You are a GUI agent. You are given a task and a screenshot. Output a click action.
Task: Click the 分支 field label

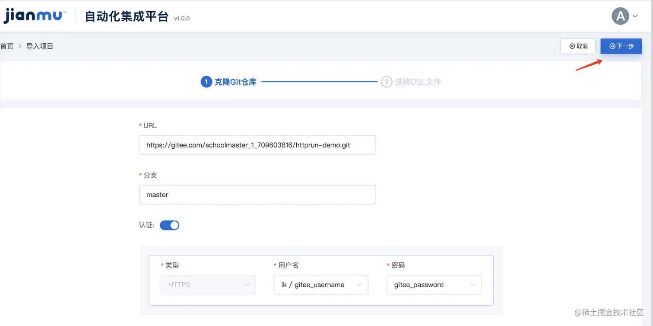pos(150,175)
